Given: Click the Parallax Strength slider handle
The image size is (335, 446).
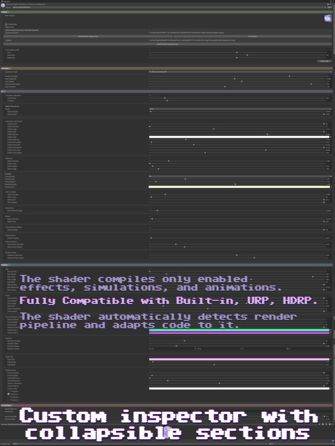Looking at the screenshot, I should [289, 76].
